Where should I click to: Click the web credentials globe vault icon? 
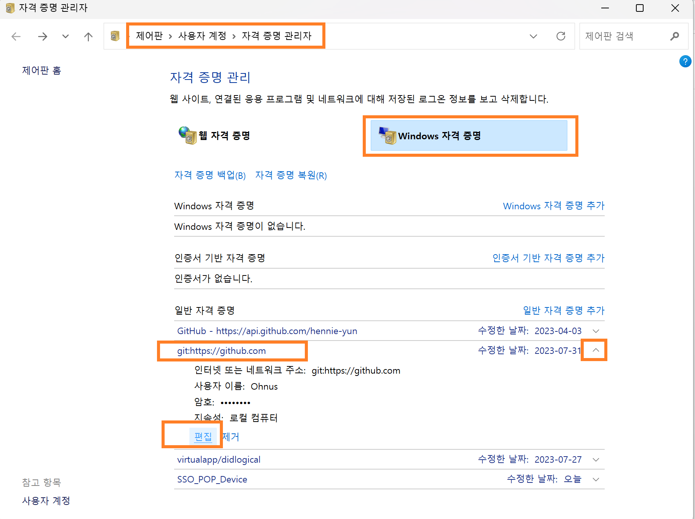point(187,135)
